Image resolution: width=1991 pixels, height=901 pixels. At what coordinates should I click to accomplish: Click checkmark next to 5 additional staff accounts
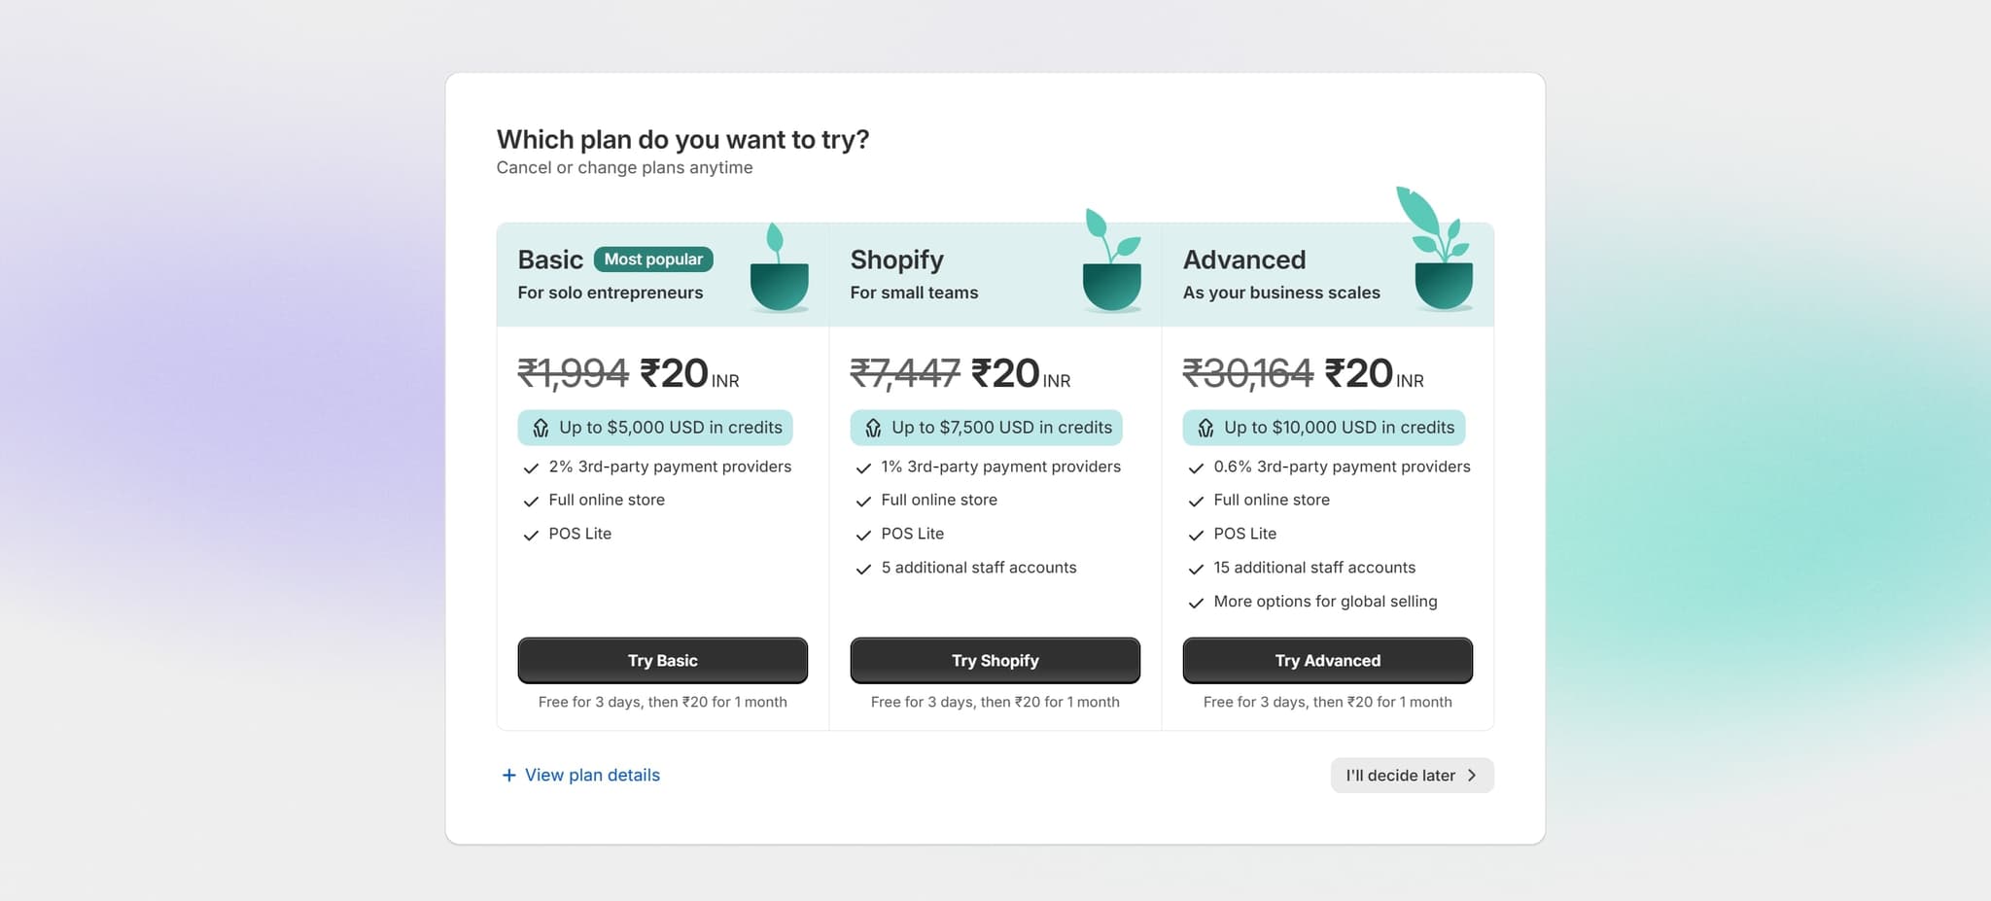click(x=863, y=570)
